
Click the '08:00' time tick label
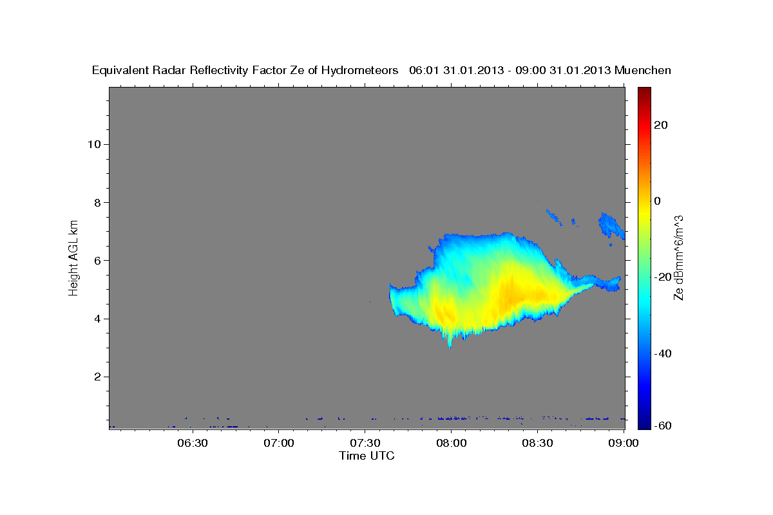pos(451,443)
